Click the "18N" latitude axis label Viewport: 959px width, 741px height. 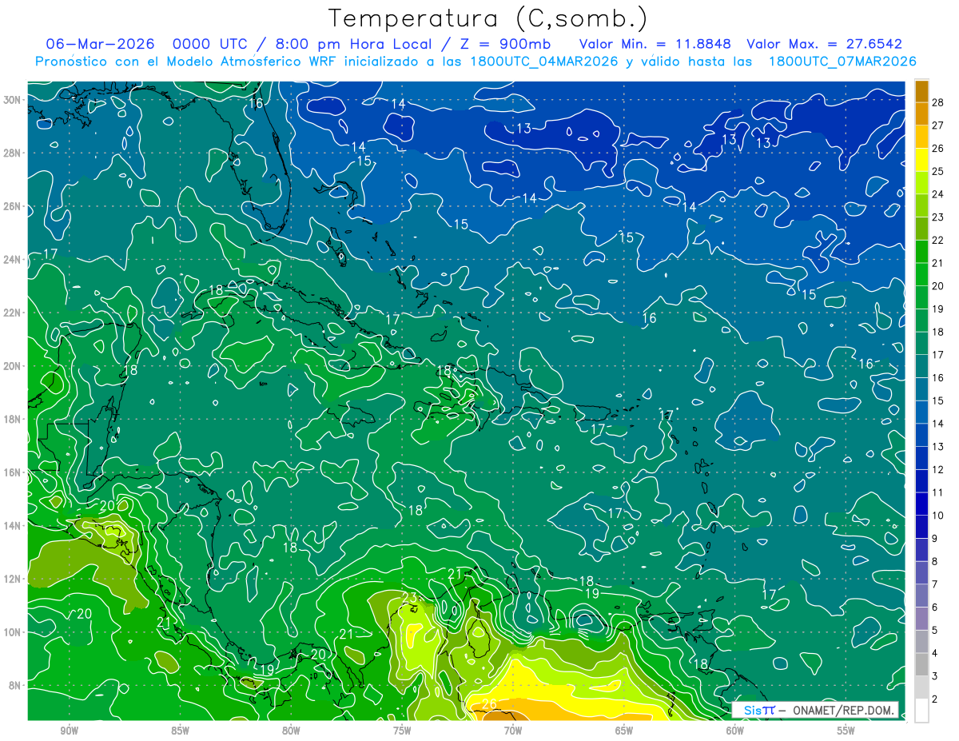pos(14,419)
